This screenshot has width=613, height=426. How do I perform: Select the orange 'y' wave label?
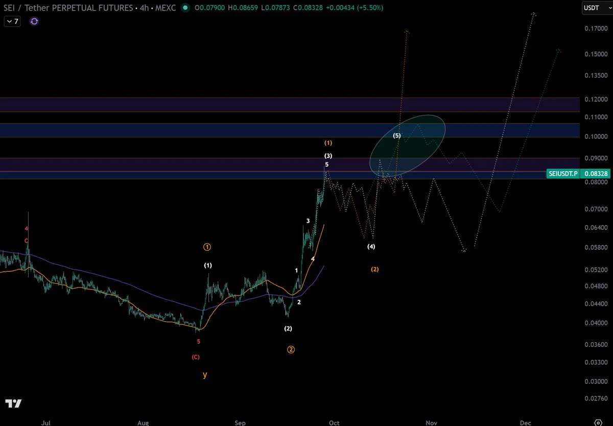click(205, 374)
